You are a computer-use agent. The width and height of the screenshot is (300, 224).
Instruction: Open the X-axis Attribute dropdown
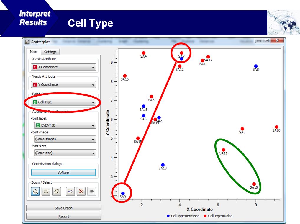click(64, 67)
